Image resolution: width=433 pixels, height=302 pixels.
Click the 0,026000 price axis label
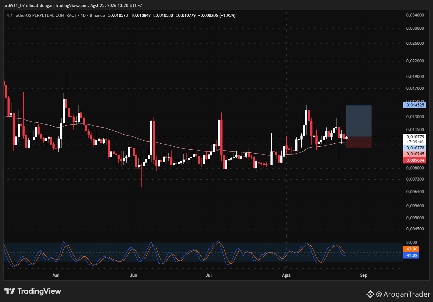(415, 43)
